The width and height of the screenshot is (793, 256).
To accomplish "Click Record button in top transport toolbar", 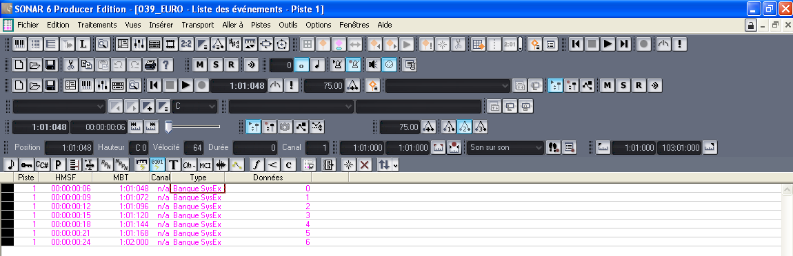I will (x=644, y=44).
